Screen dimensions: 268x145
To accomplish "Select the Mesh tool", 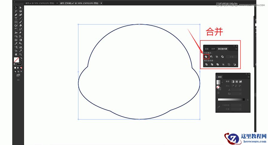I will [16, 40].
